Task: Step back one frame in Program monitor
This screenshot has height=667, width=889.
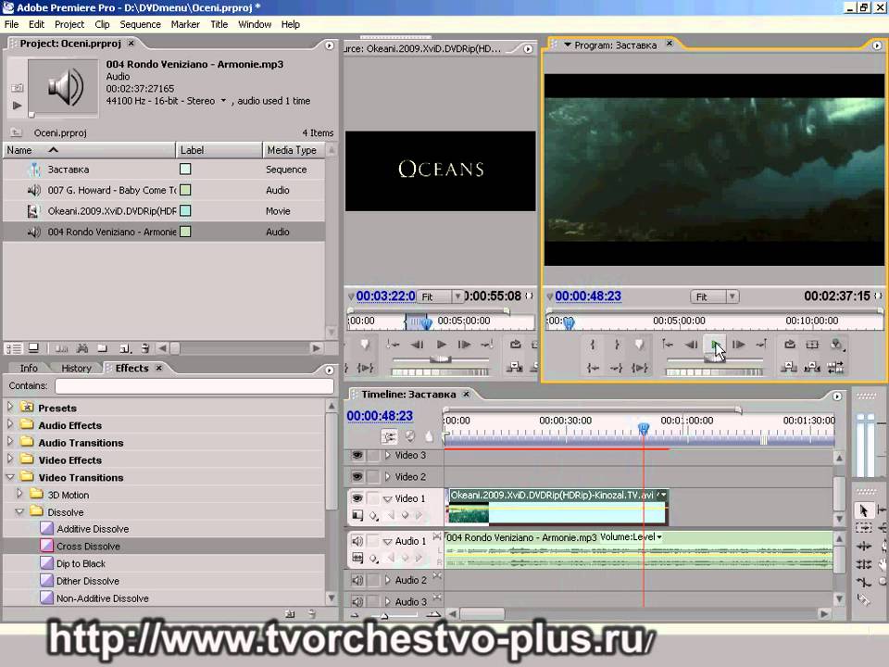Action: pyautogui.click(x=691, y=345)
